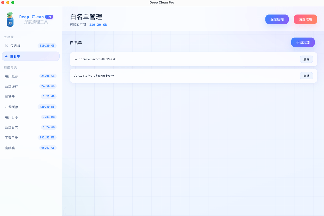The image size is (324, 216).
Task: Open the 用户缓存 scan category
Action: click(x=31, y=76)
